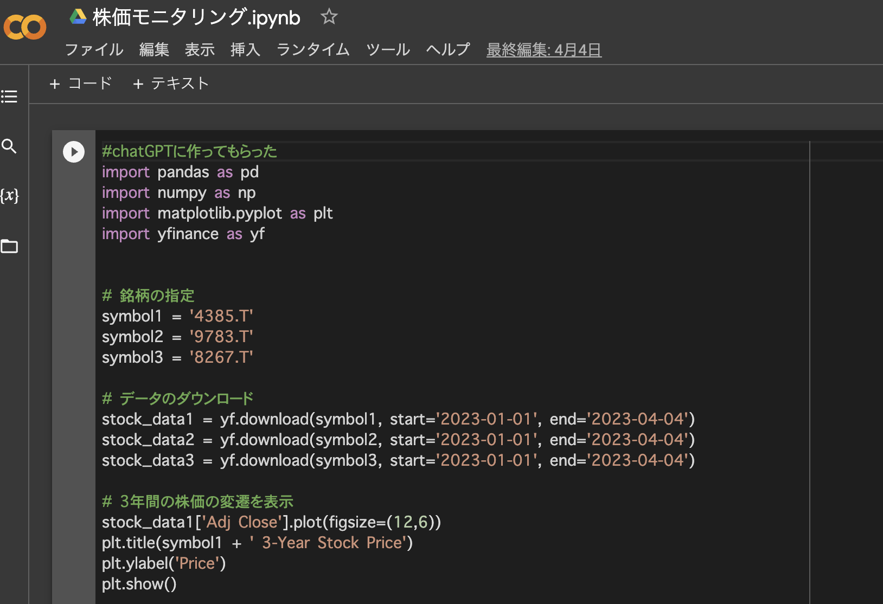Open revision history via 最終編集: 4月4日 link
This screenshot has width=883, height=604.
coord(543,50)
